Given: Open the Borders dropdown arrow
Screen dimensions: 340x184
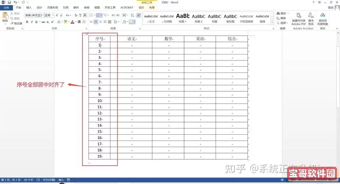Looking at the screenshot, I should [134, 22].
